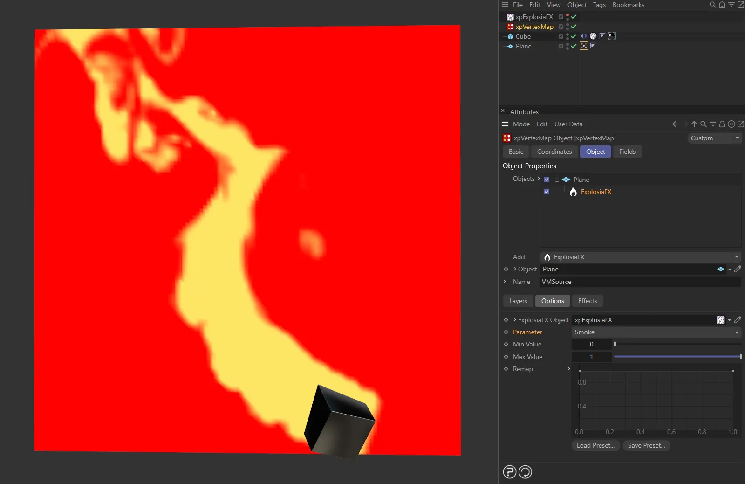
Task: Click the Effects button
Action: click(588, 301)
